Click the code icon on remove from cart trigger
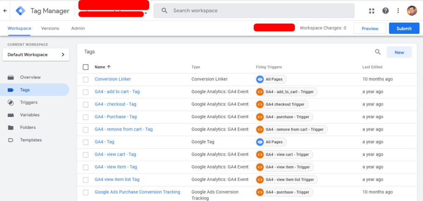Viewport: 423px width, 201px height. point(260,129)
